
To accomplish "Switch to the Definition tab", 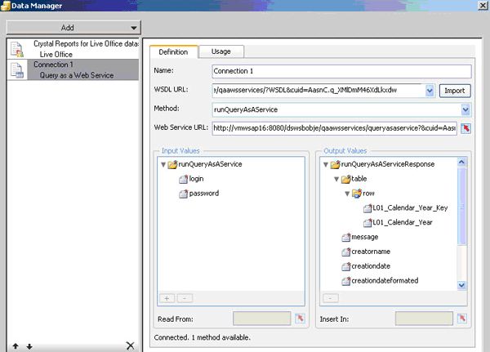I will [x=173, y=51].
